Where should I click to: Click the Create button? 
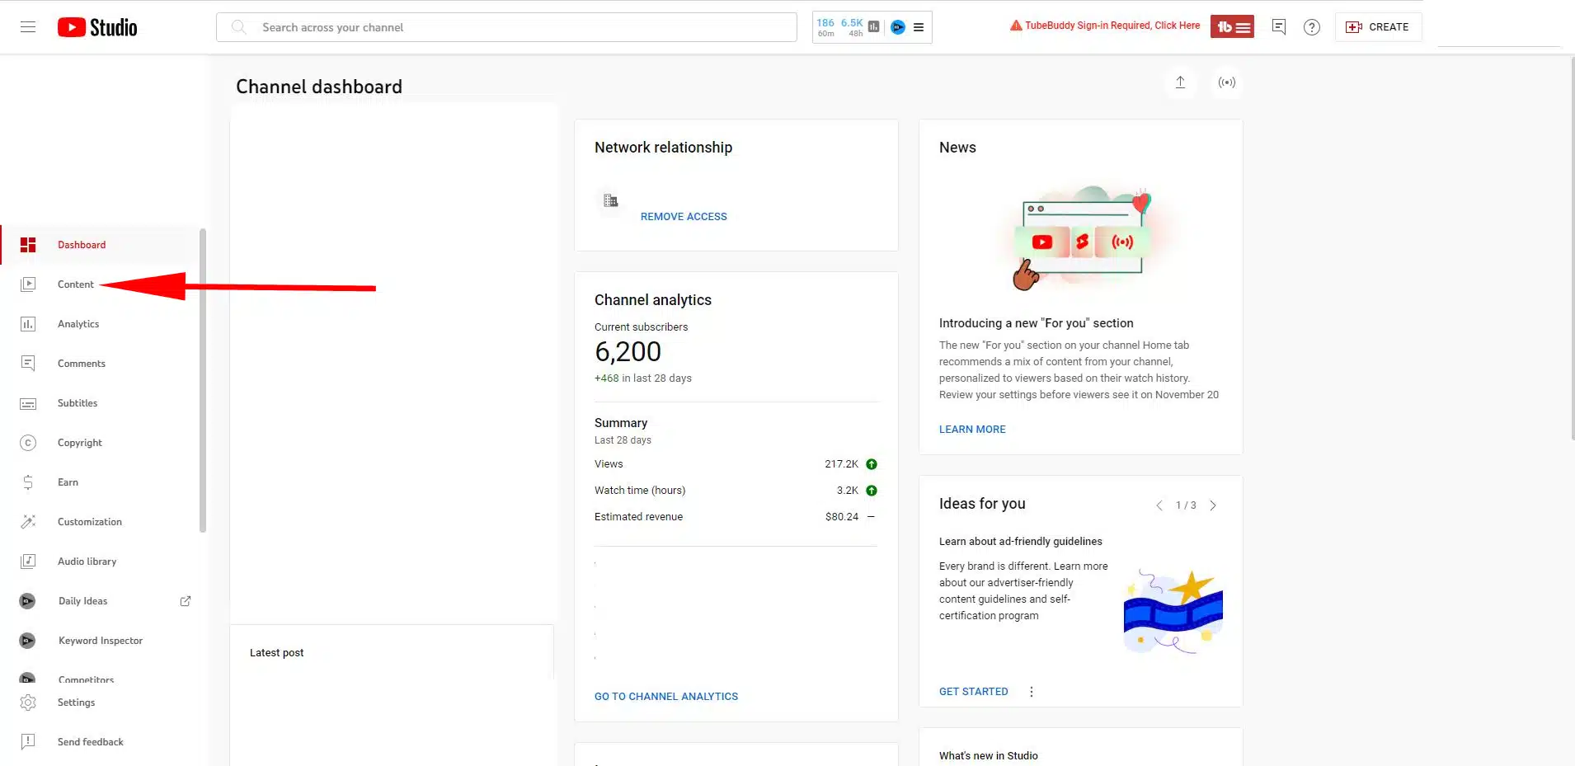[x=1378, y=27]
